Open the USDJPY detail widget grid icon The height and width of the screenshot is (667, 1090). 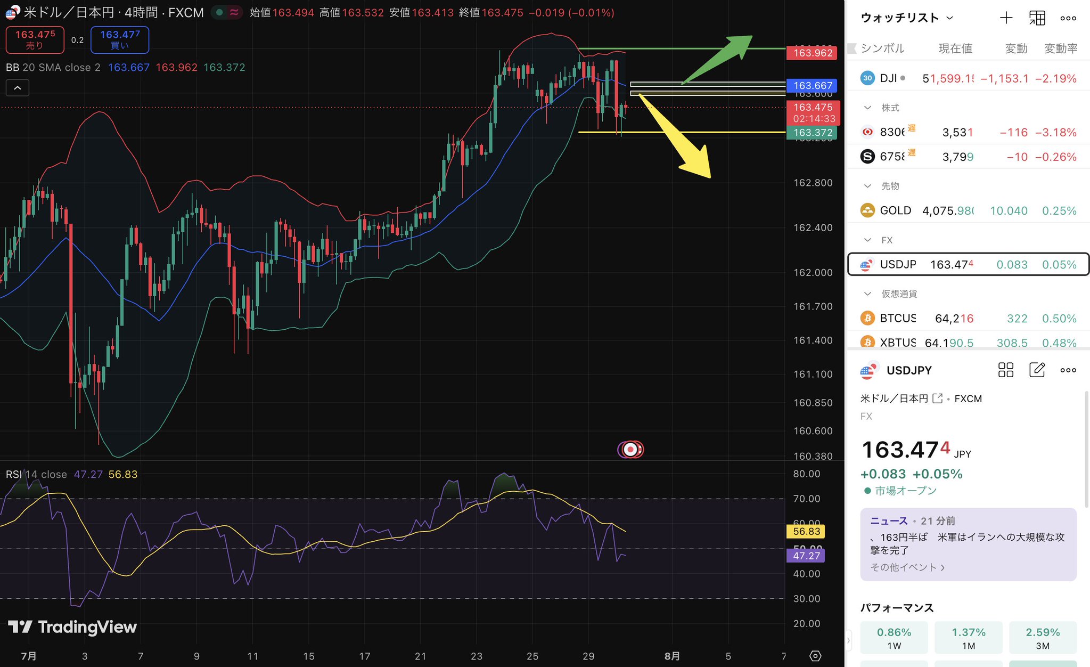coord(1005,370)
